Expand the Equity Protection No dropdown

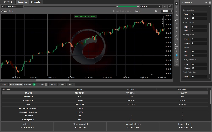(199, 64)
